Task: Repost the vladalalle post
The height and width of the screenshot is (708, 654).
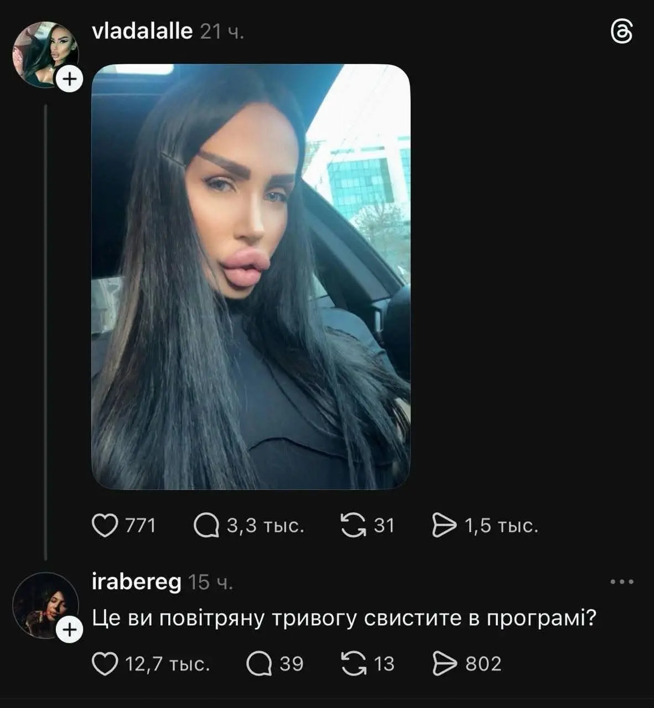Action: click(354, 525)
